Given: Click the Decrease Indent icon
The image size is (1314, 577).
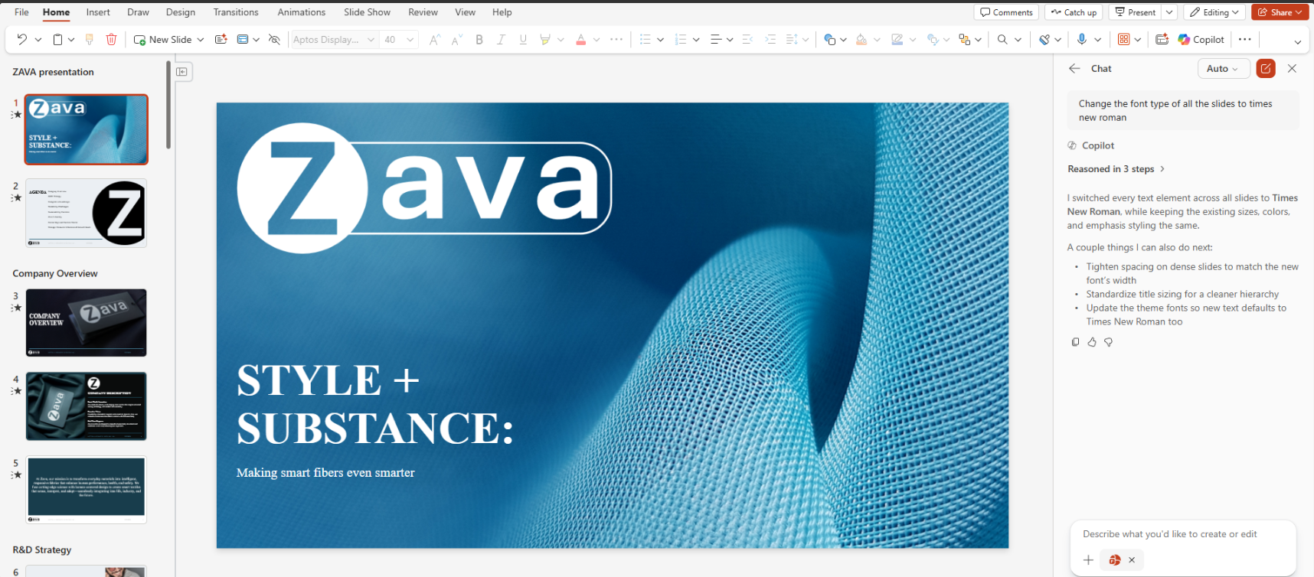Looking at the screenshot, I should pyautogui.click(x=748, y=40).
